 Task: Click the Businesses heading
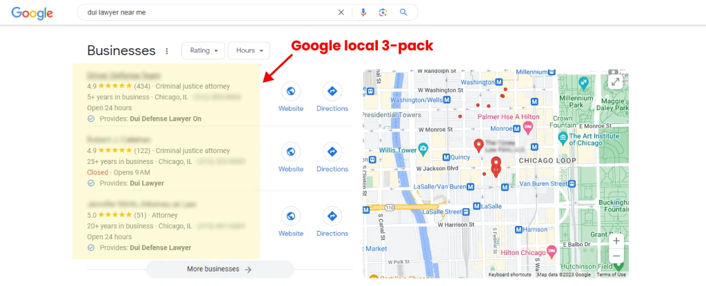click(121, 50)
